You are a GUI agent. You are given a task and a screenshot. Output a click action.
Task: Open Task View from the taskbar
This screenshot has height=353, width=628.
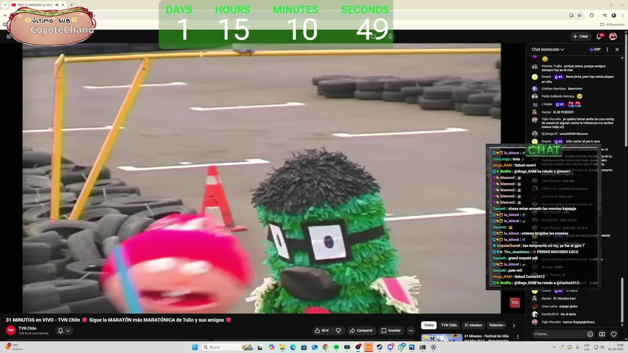[x=260, y=347]
